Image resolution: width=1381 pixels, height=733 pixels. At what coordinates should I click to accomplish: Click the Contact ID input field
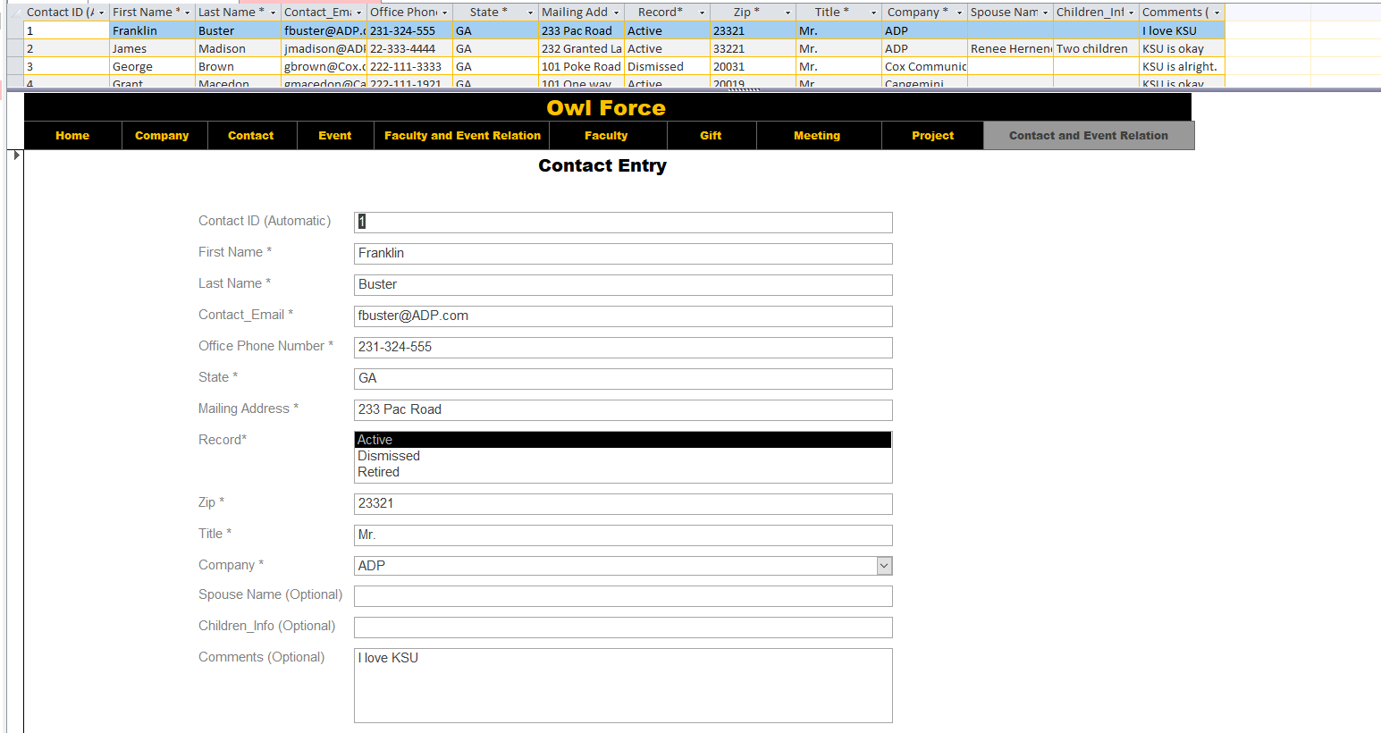pos(623,222)
